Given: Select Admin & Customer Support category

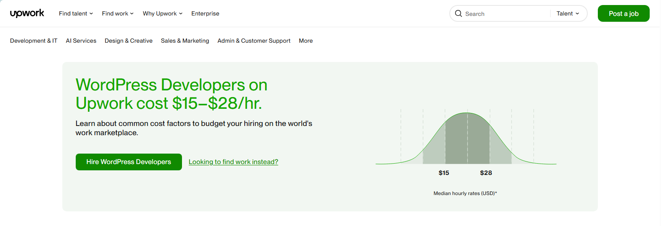Looking at the screenshot, I should (254, 41).
